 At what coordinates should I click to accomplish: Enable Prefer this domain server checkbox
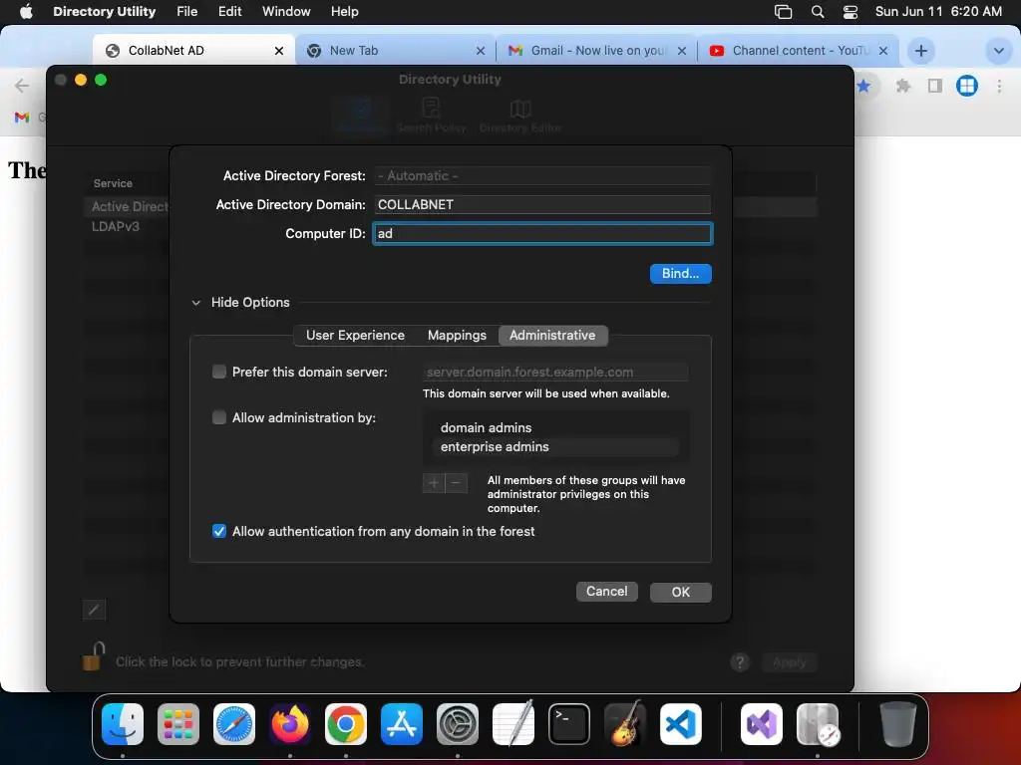219,372
